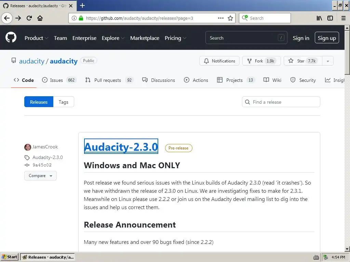This screenshot has height=262, width=350.
Task: Open the Discussions tab
Action: click(x=159, y=80)
